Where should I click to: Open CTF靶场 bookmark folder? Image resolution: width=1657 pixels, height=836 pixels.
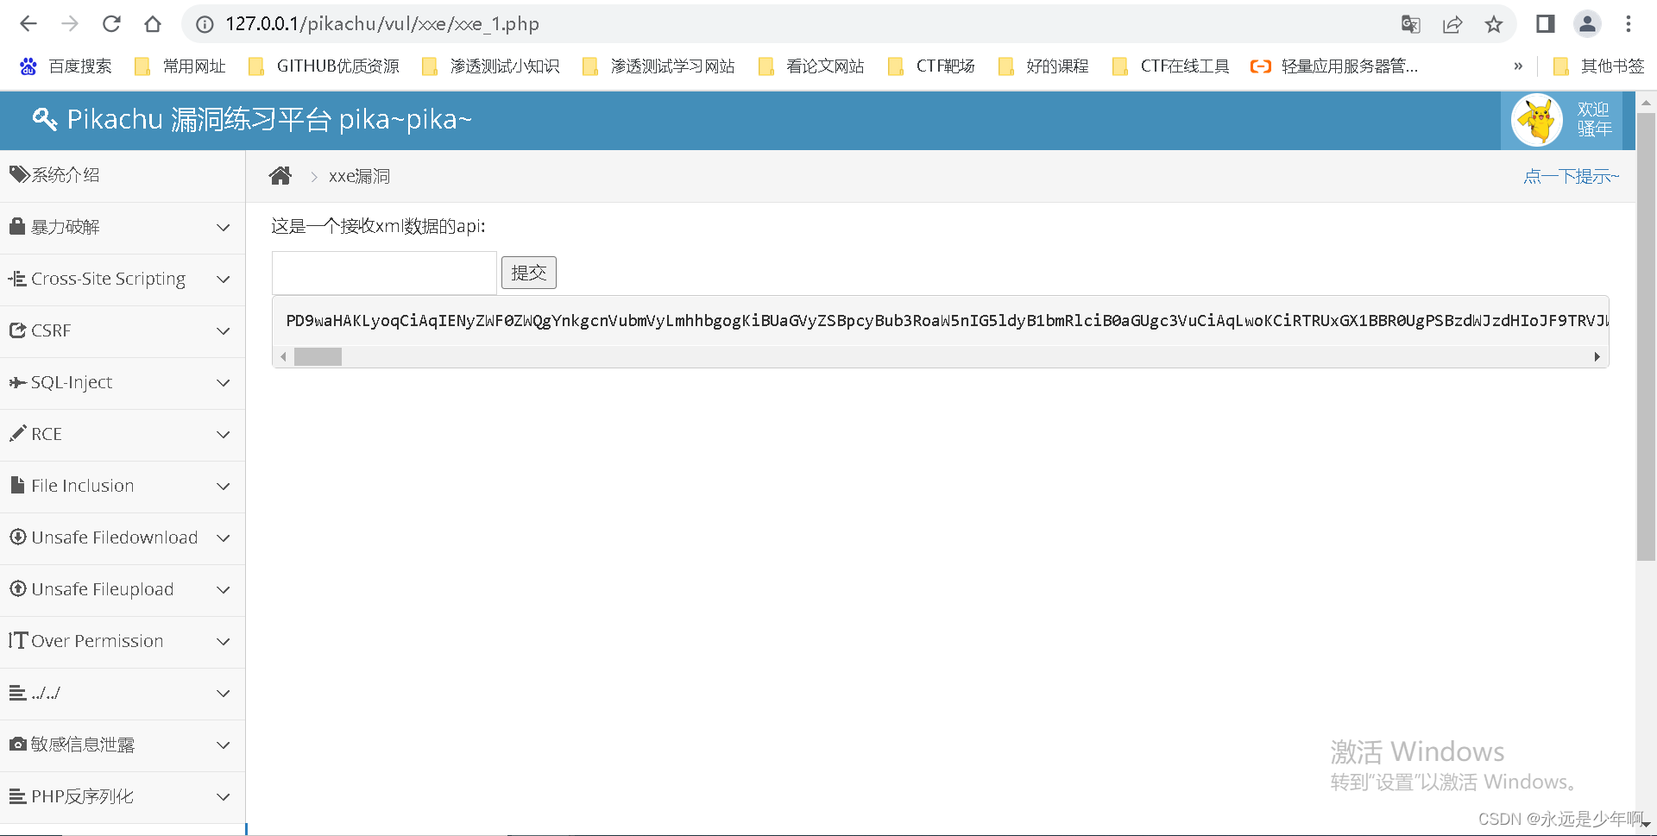coord(931,66)
